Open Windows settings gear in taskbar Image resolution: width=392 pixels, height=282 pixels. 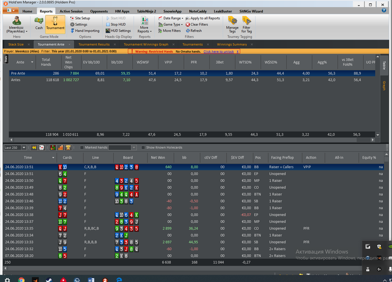tap(7, 280)
